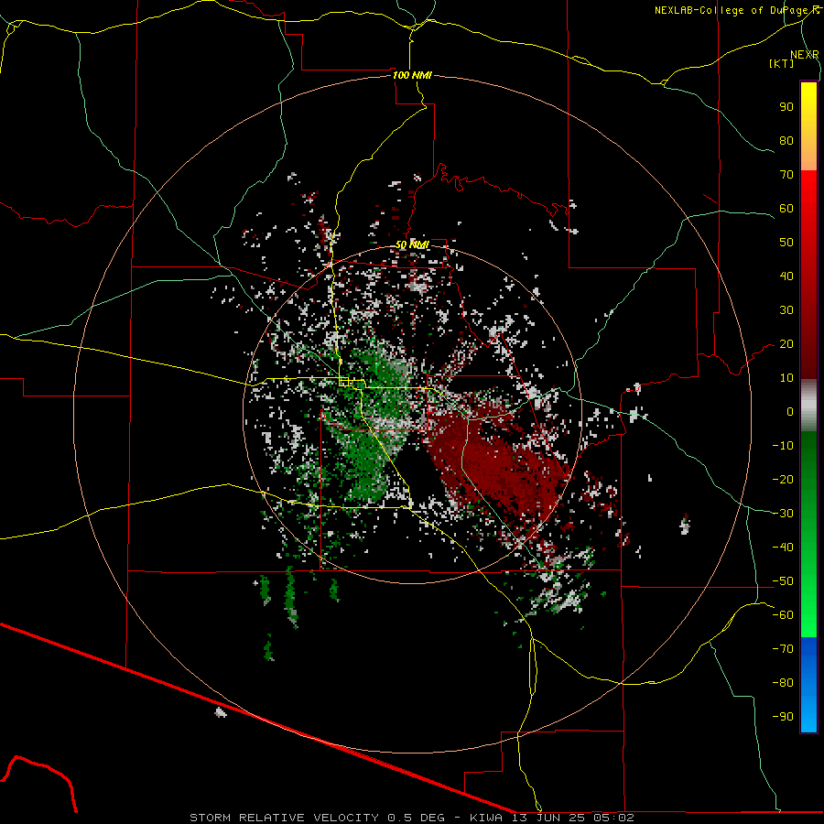Click the -70 value on velocity scale

783,649
